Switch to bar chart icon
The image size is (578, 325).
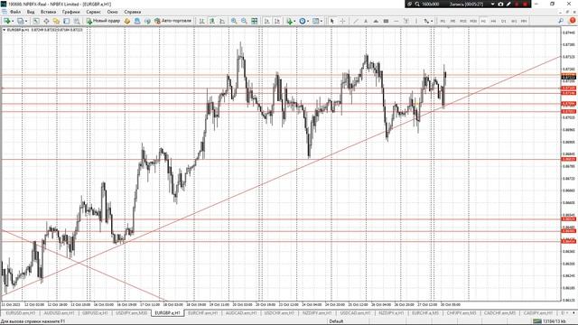point(201,21)
